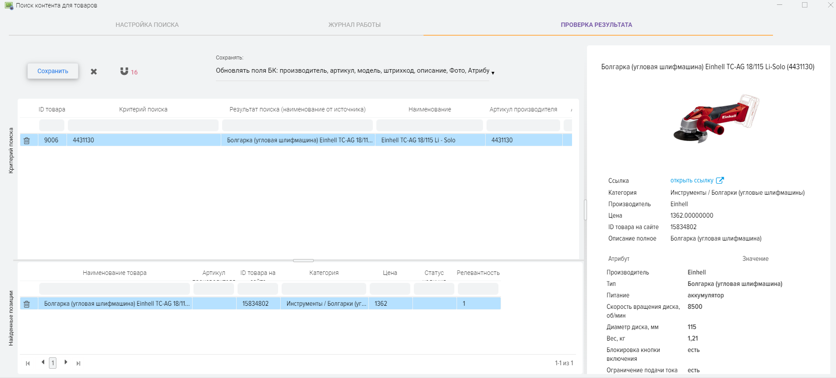Sort by Критерий поиска column header
The width and height of the screenshot is (836, 378).
[x=143, y=109]
